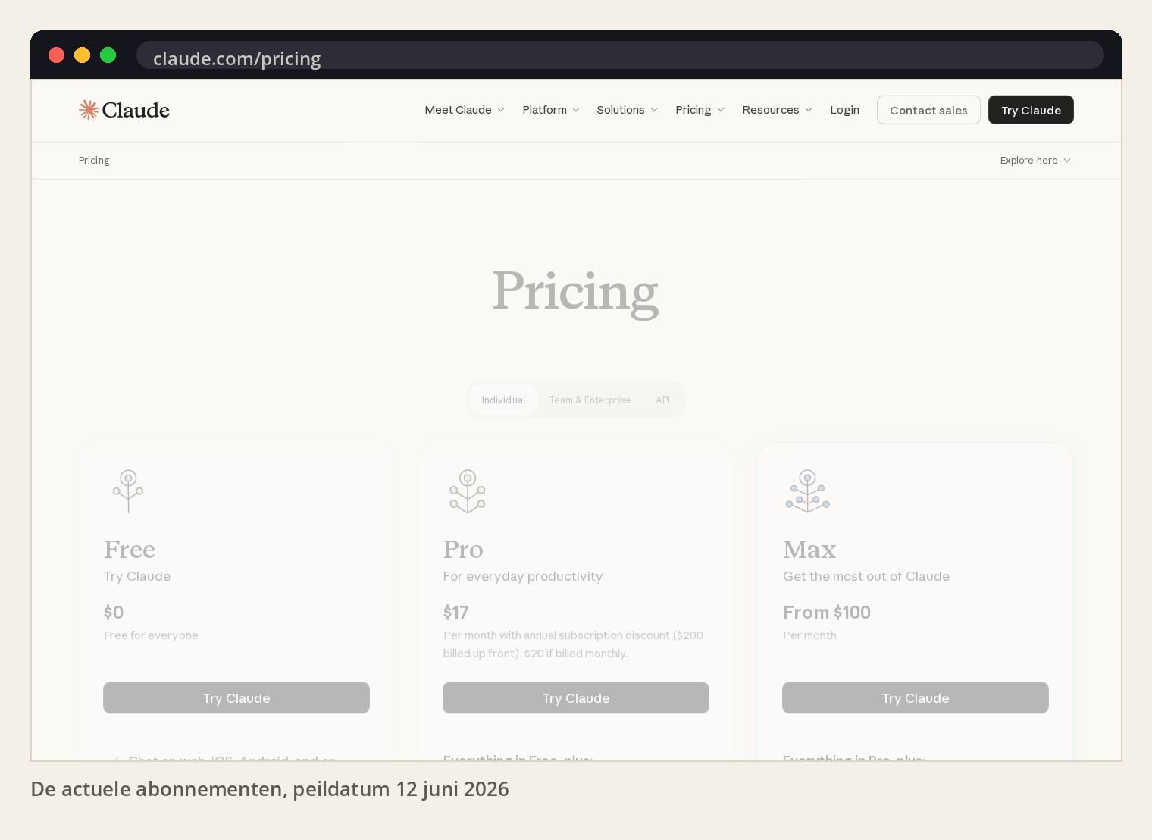
Task: Click the large Pricing page heading
Action: (575, 292)
